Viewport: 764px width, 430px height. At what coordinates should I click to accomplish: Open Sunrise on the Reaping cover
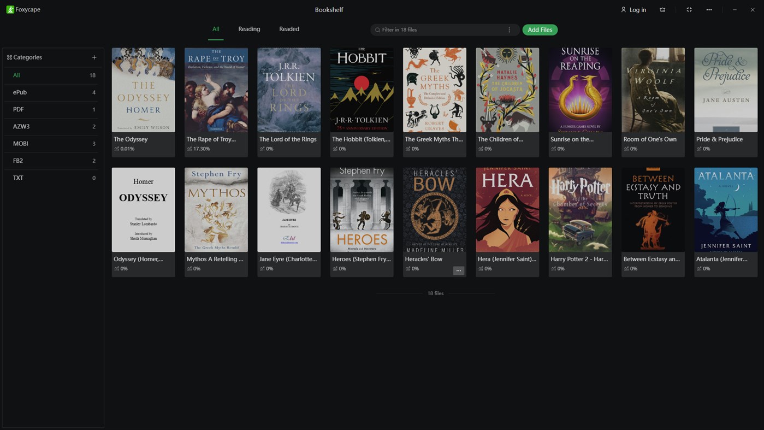[x=581, y=90]
